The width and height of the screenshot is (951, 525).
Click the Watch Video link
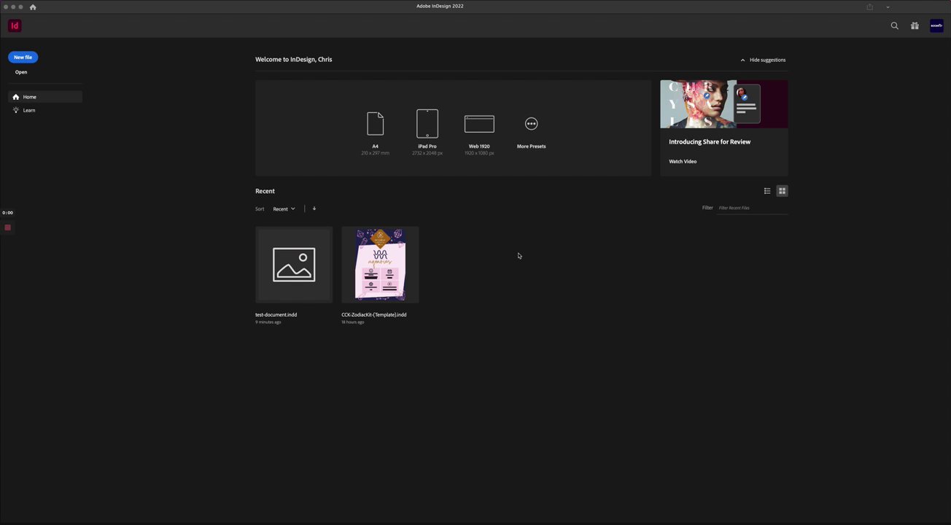[683, 161]
